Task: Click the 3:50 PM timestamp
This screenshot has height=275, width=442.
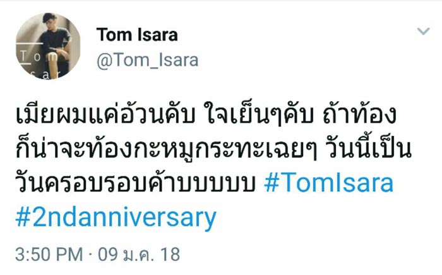Action: 48,255
